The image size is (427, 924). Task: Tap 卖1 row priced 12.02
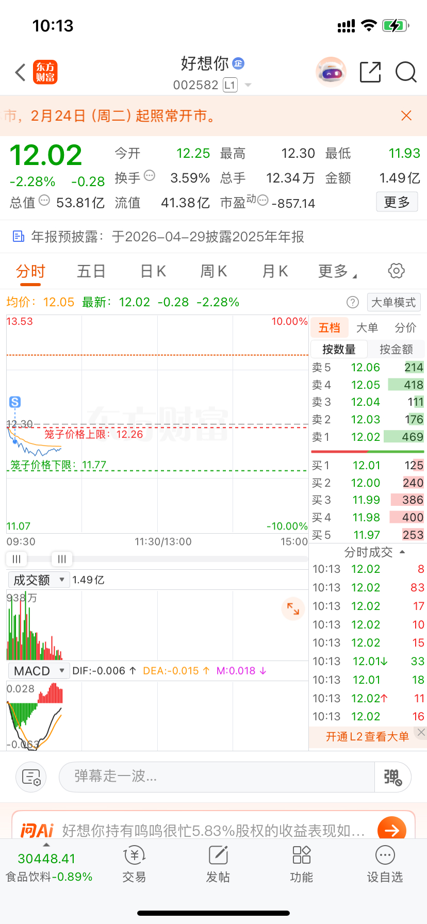tap(368, 437)
